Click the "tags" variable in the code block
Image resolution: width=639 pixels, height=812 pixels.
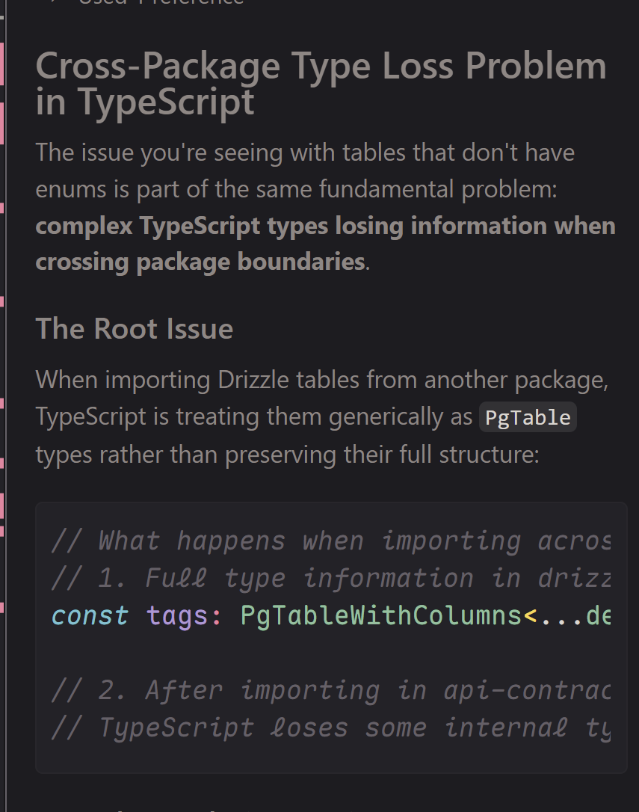pyautogui.click(x=177, y=616)
